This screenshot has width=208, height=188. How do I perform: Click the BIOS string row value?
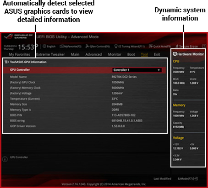point(127,120)
